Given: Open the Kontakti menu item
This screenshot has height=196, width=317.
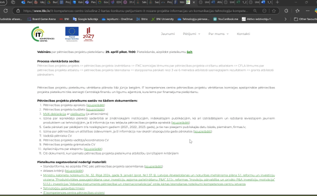Looking at the screenshot, I should (x=243, y=34).
